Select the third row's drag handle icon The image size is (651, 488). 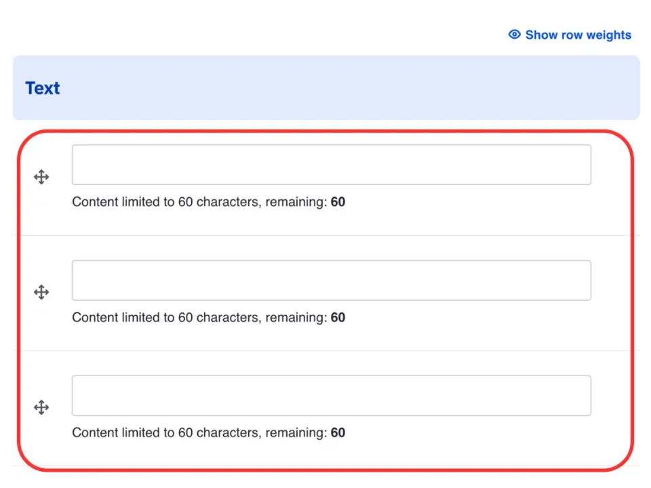pos(41,408)
